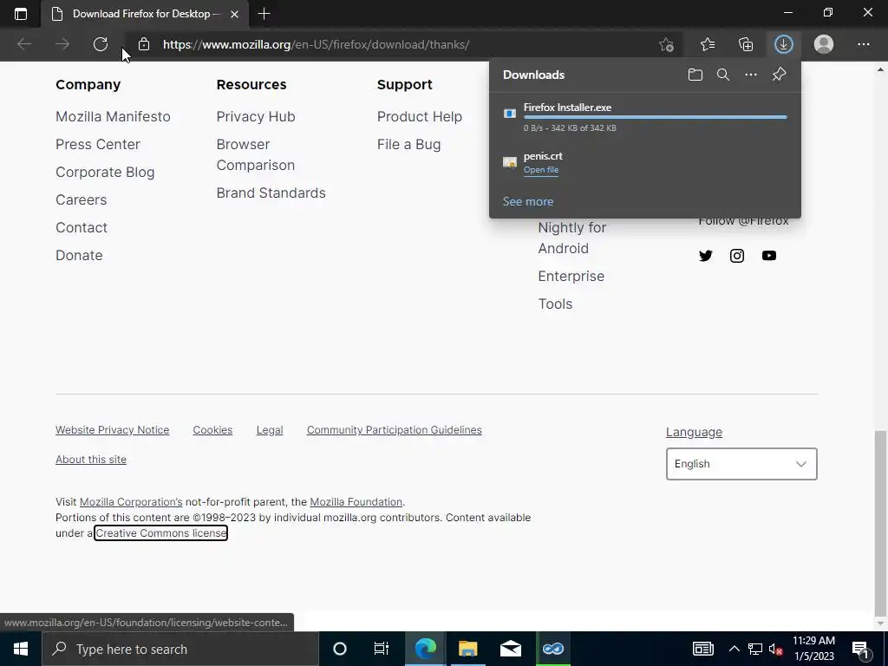Open the Product Help link
Viewport: 888px width, 666px height.
[420, 117]
